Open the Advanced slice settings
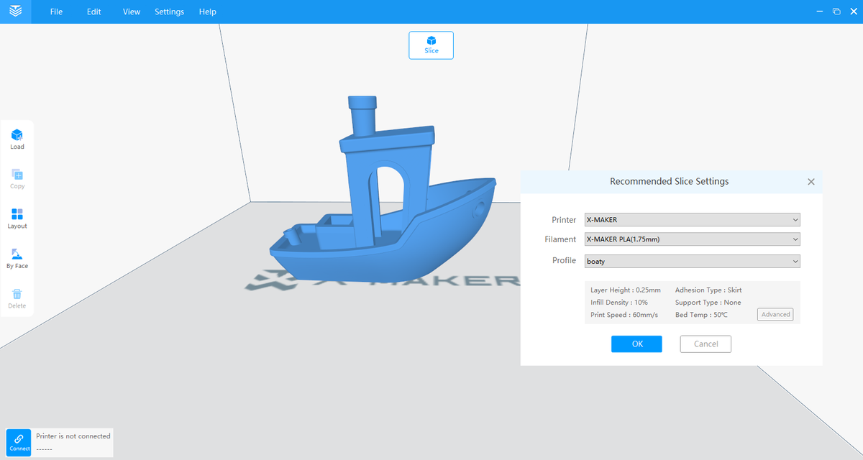This screenshot has height=460, width=863. 775,314
